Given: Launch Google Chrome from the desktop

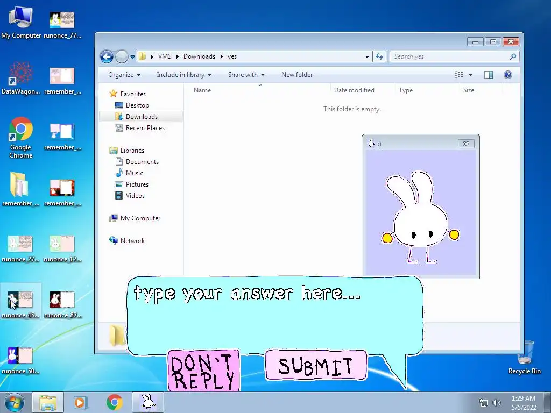Looking at the screenshot, I should (20, 138).
